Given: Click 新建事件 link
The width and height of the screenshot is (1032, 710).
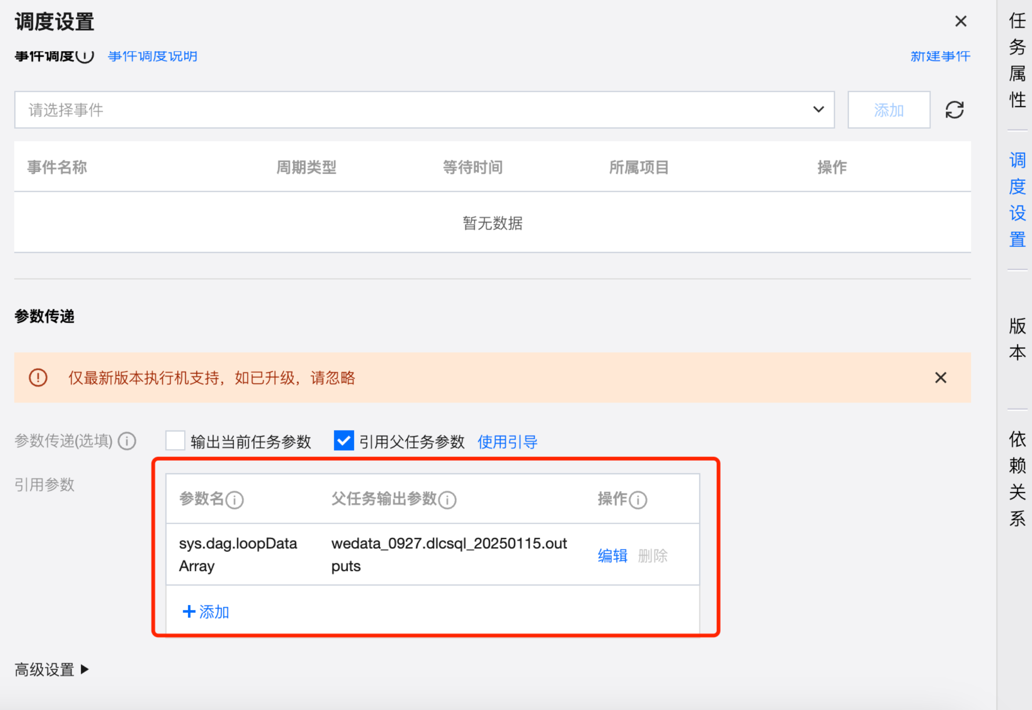Looking at the screenshot, I should tap(940, 56).
